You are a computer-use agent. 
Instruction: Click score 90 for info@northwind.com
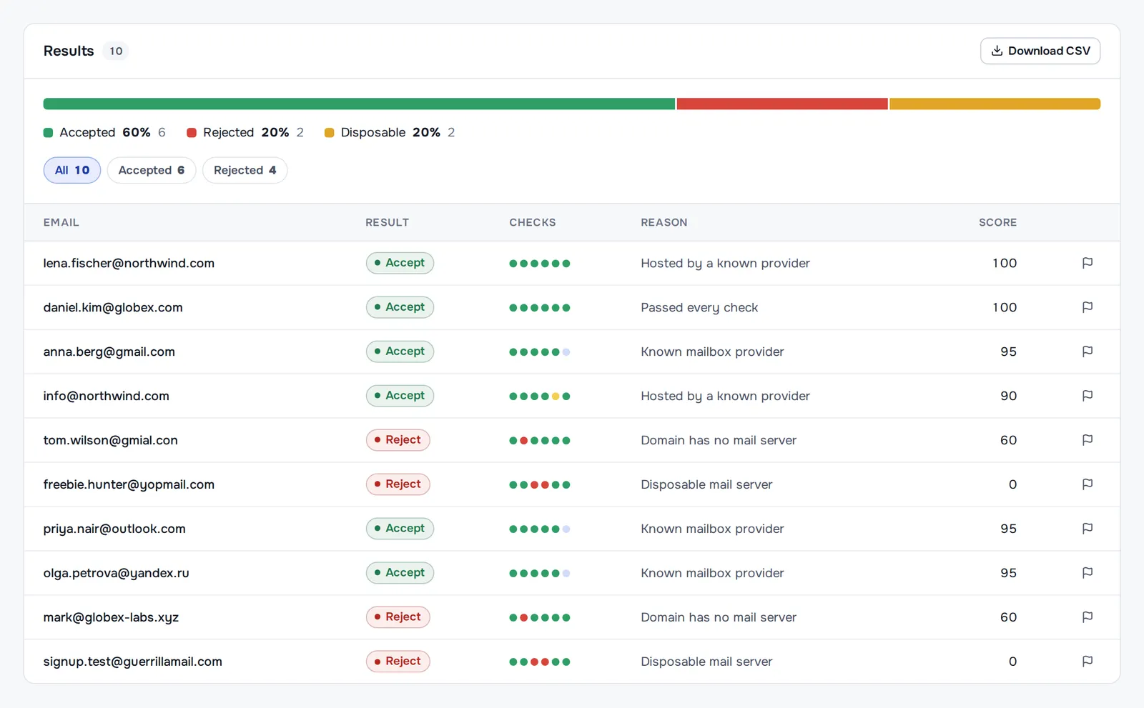coord(1008,396)
